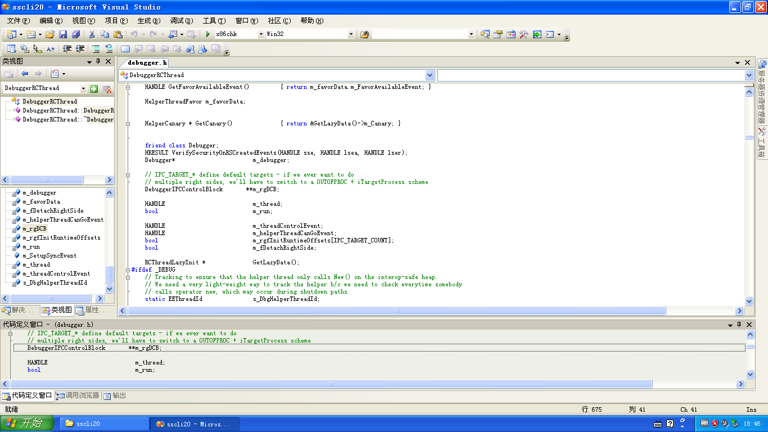Click the Open File folder icon
The image size is (768, 432).
[50, 34]
